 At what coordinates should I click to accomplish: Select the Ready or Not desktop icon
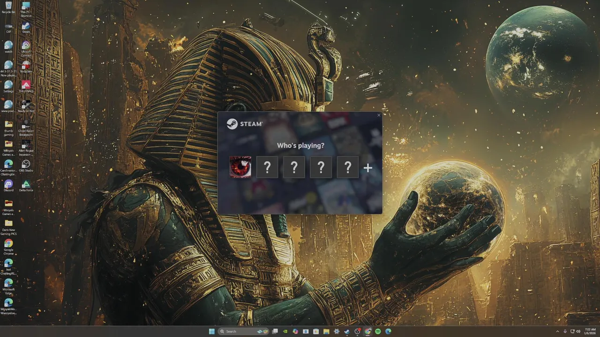(x=26, y=106)
